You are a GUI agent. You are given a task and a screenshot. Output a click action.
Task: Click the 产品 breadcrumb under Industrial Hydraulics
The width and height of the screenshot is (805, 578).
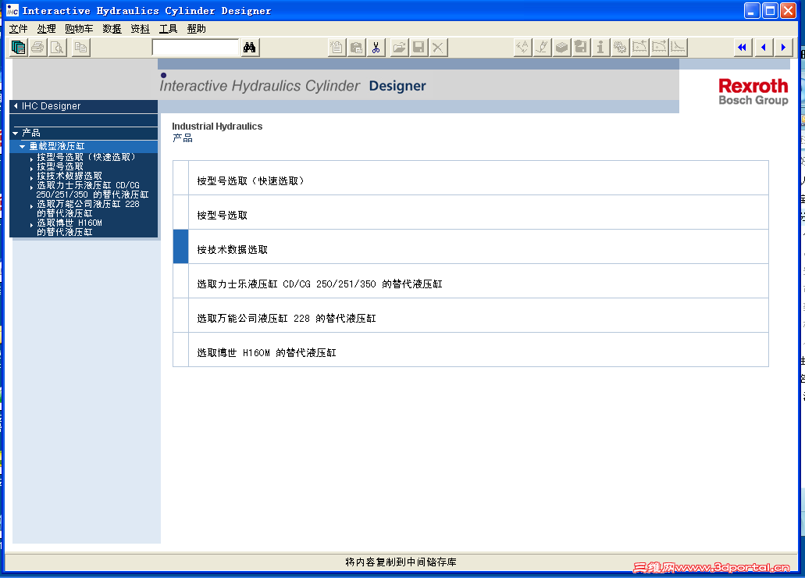tap(182, 137)
